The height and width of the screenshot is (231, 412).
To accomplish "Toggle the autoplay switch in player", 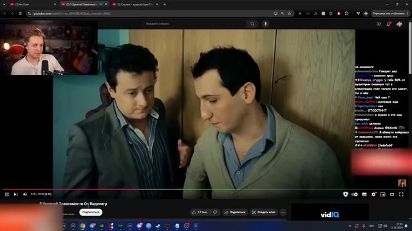I will click(x=355, y=194).
